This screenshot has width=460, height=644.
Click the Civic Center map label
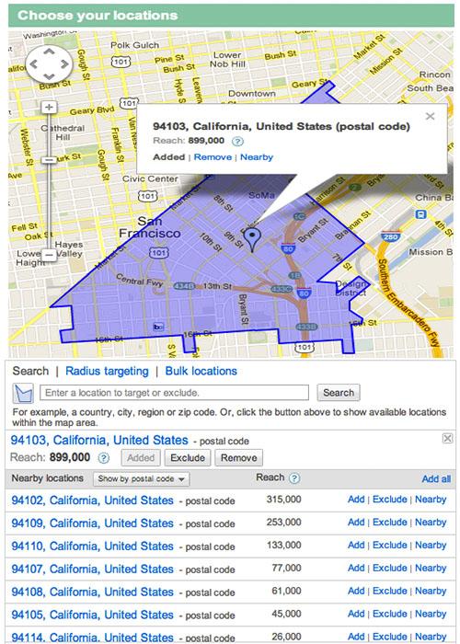click(x=150, y=179)
